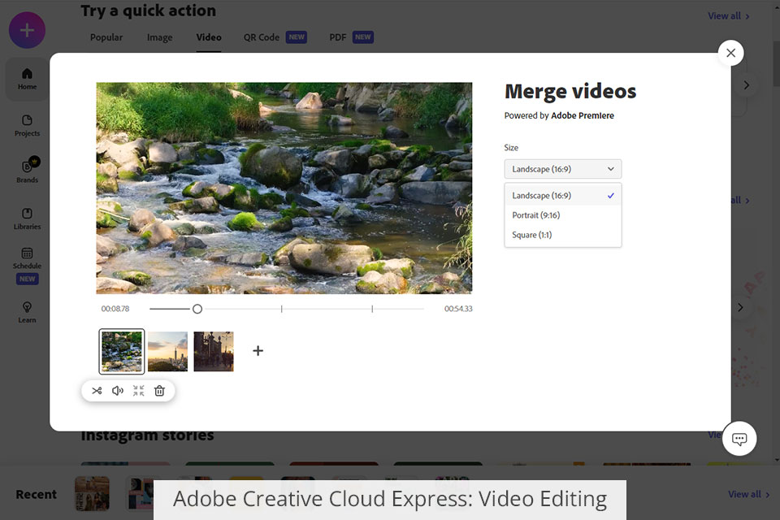Click the current time 00:08.78 label
Image resolution: width=780 pixels, height=520 pixels.
(x=115, y=309)
